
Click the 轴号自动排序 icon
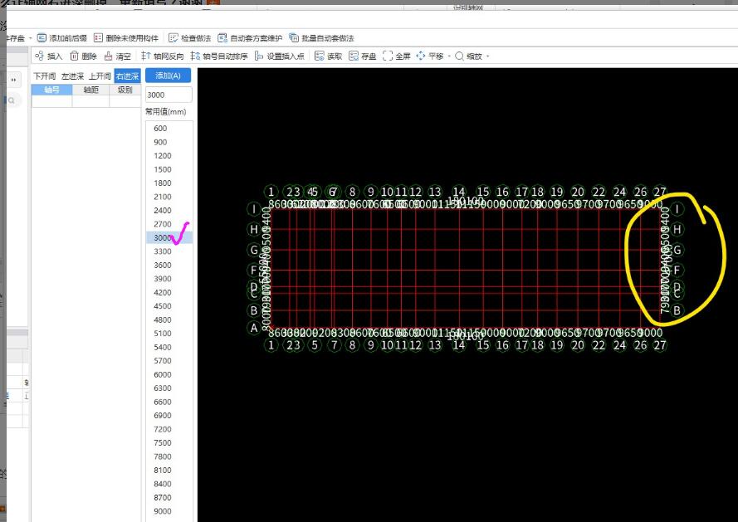point(195,56)
